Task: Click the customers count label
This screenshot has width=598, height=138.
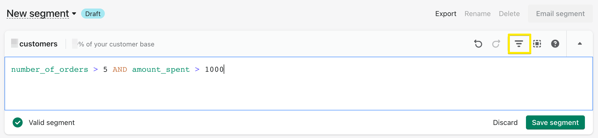Action: coord(38,44)
